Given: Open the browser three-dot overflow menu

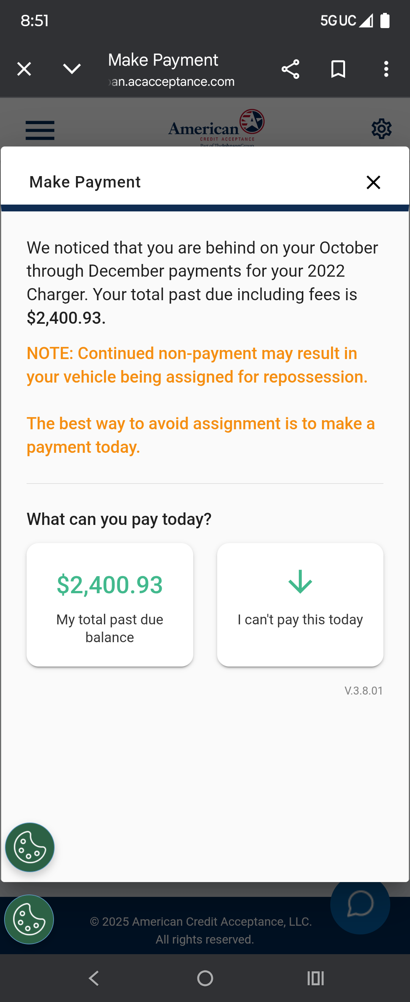Looking at the screenshot, I should 386,69.
